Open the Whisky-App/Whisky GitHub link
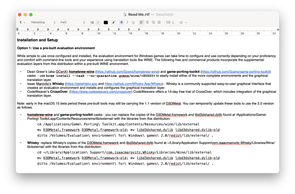The image size is (295, 194). [x=134, y=84]
